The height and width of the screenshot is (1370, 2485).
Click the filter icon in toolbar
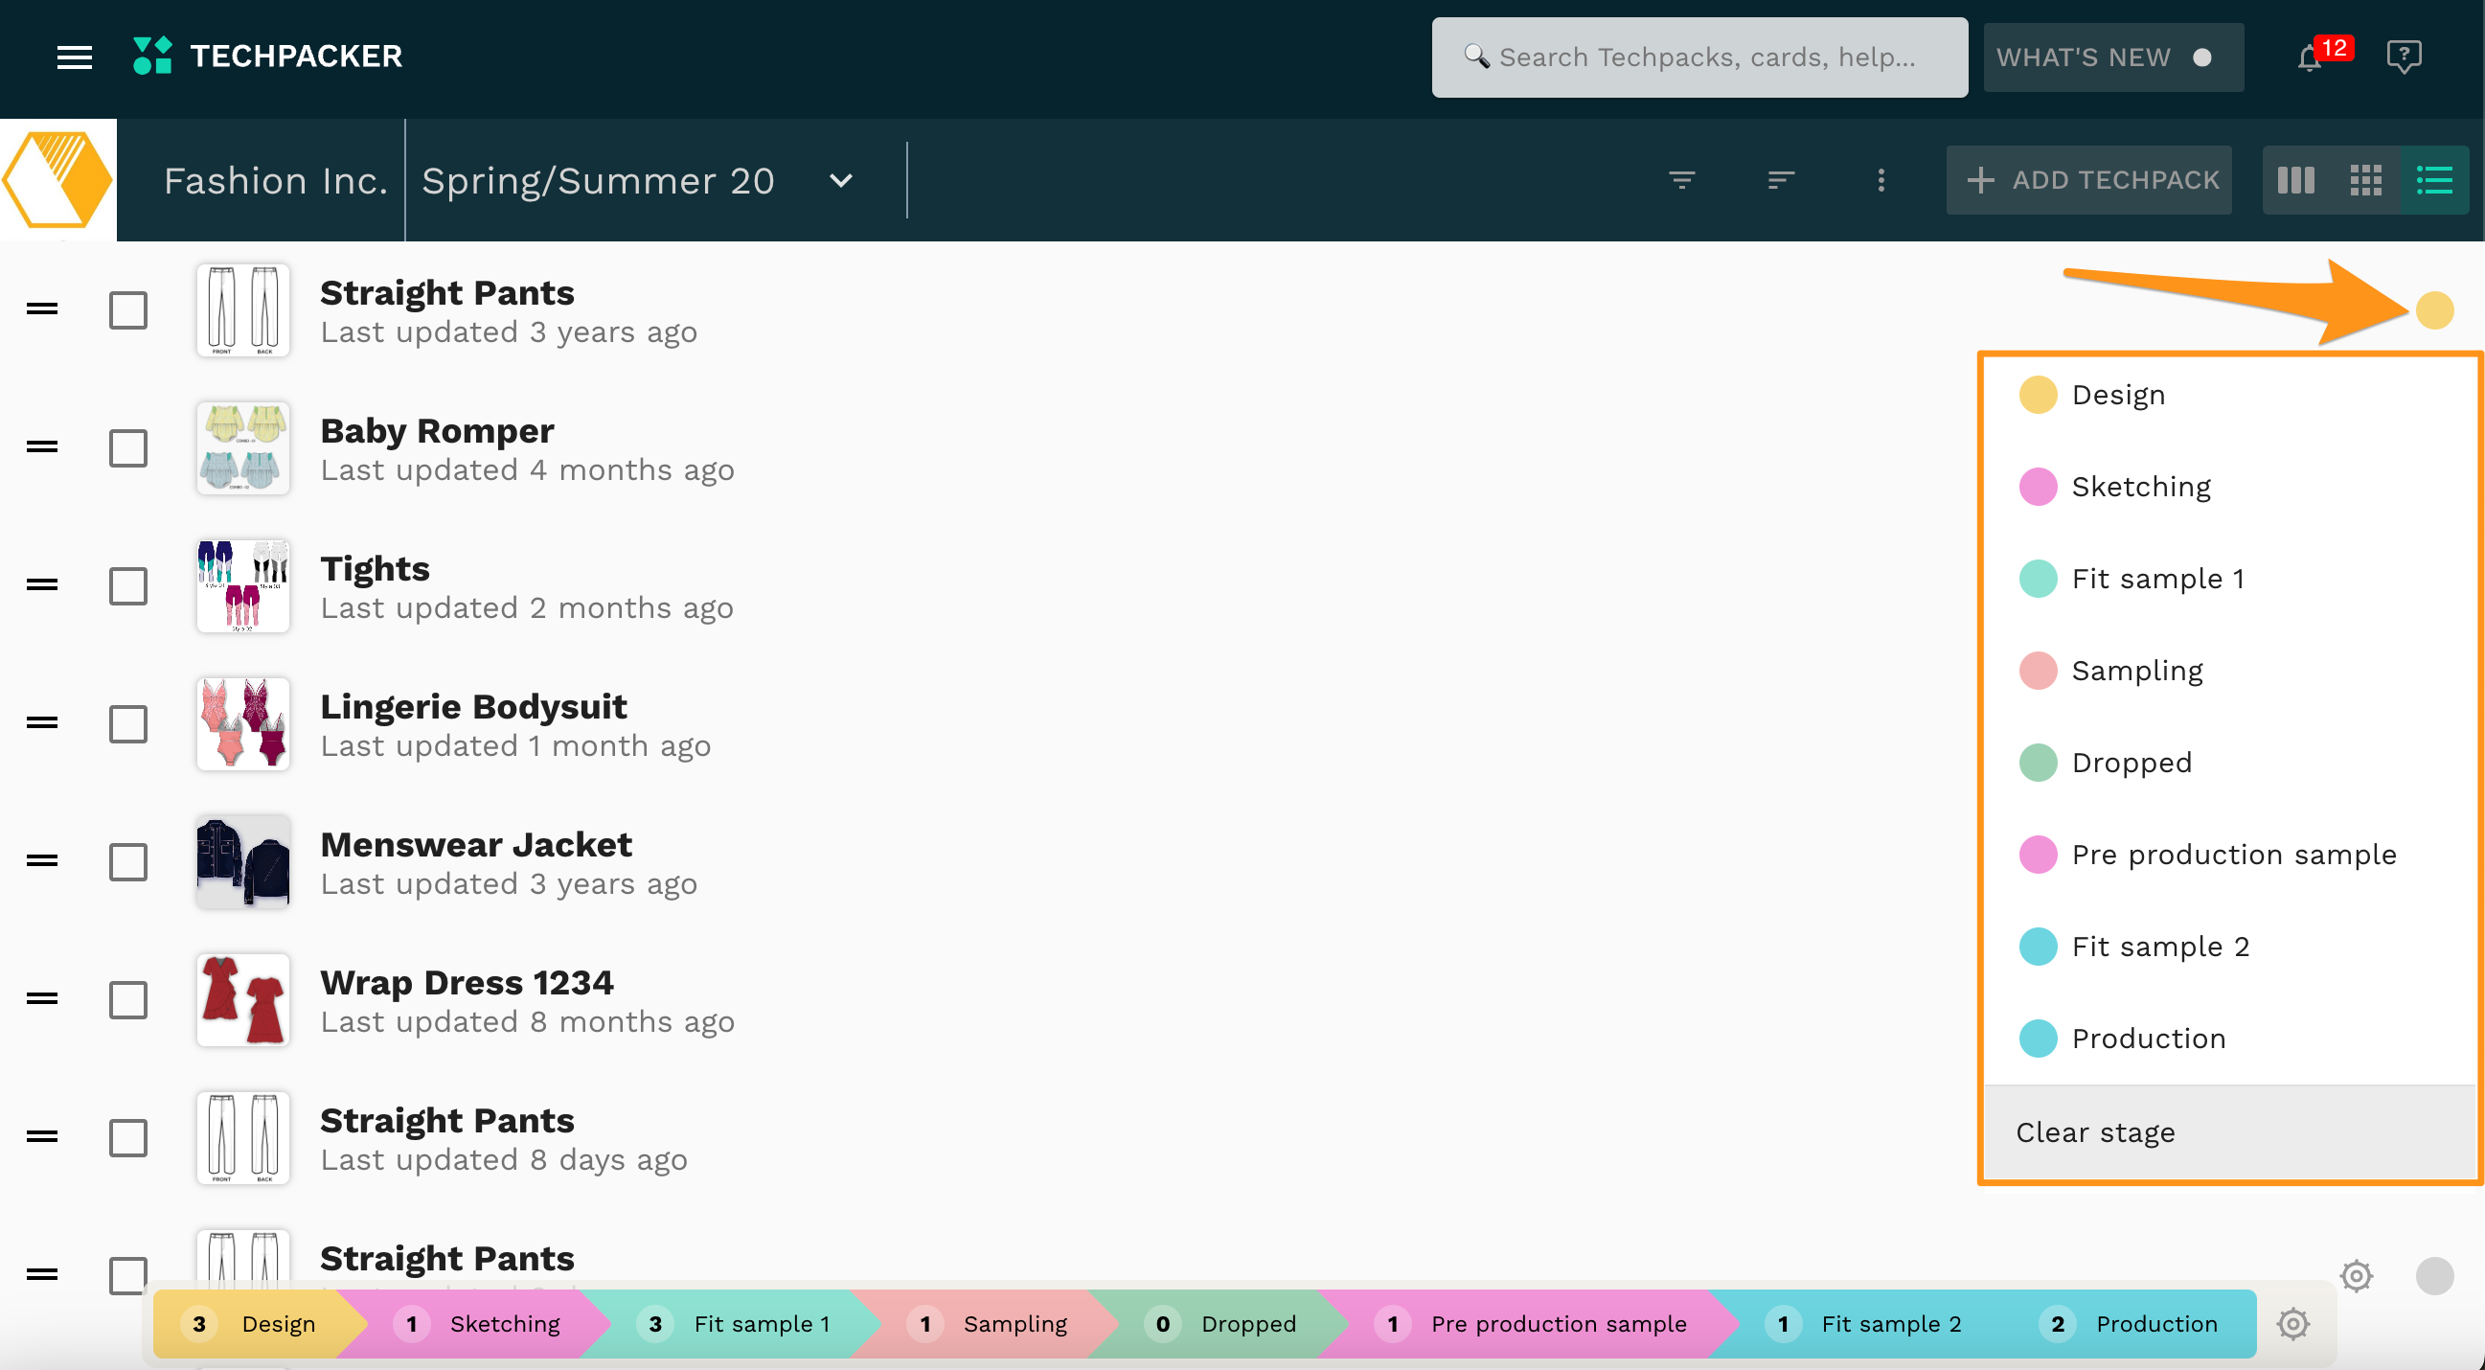1681,180
